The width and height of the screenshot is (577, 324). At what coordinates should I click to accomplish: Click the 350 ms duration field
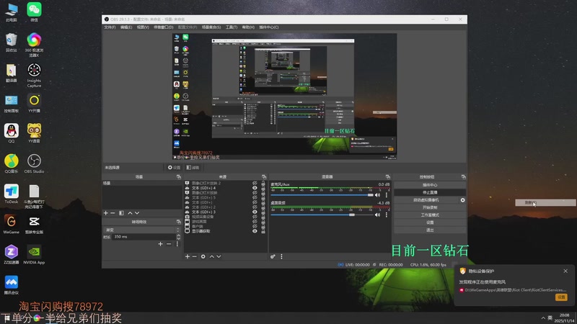pyautogui.click(x=144, y=237)
